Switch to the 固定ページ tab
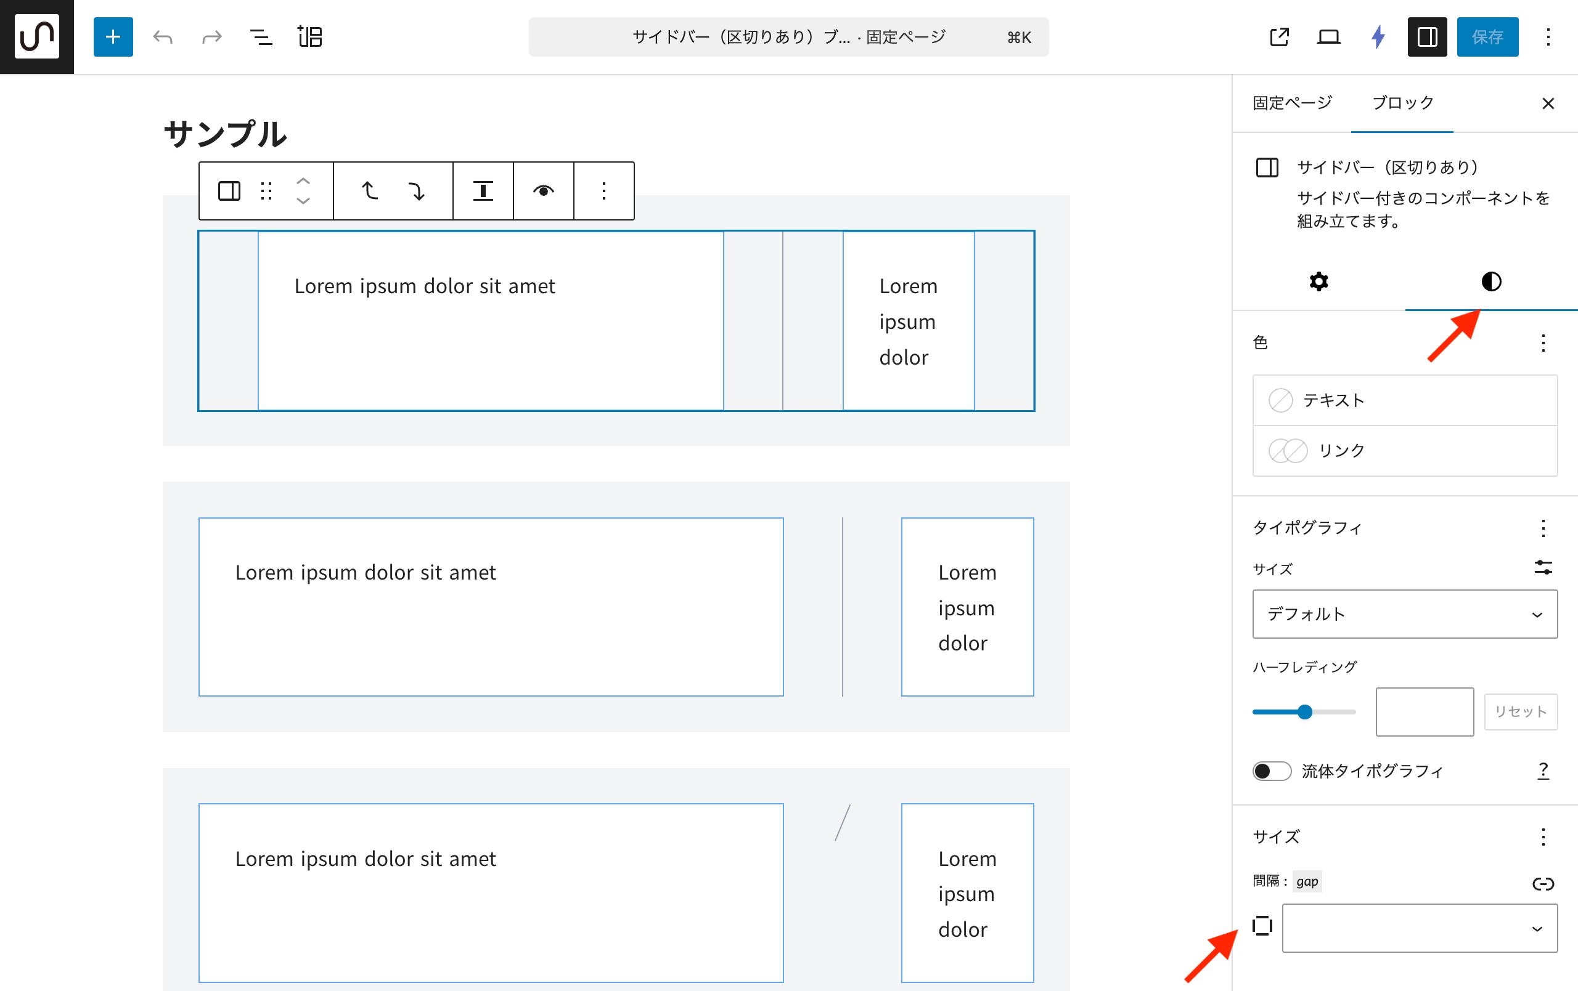 coord(1291,103)
